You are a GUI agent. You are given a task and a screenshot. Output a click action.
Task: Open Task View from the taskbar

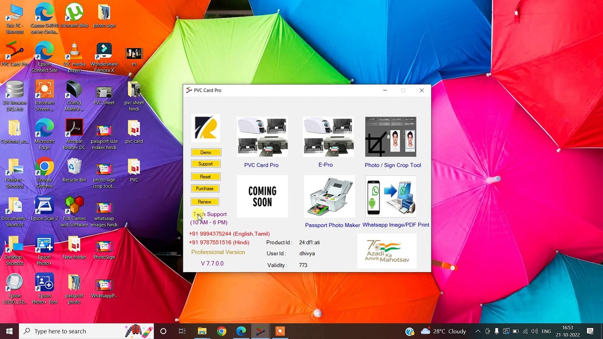point(182,331)
